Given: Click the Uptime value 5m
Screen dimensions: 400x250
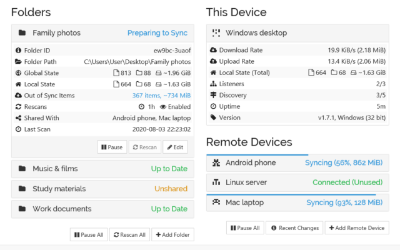Looking at the screenshot, I should tap(381, 106).
